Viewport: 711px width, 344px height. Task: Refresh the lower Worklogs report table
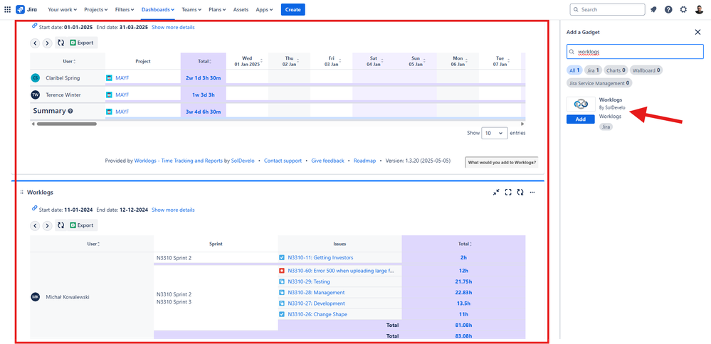pos(60,225)
